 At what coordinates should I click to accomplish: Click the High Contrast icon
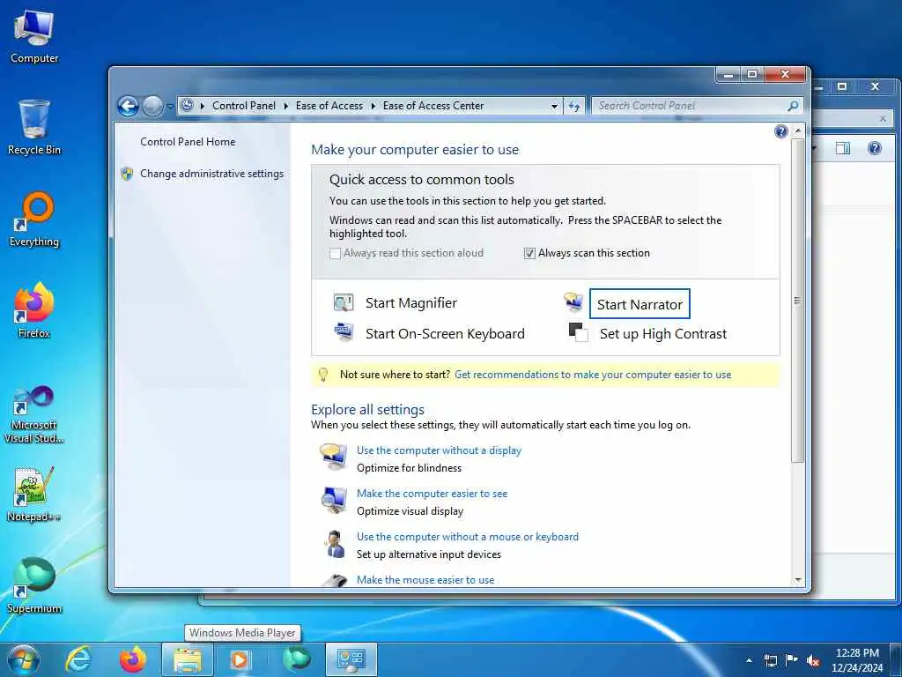click(578, 332)
